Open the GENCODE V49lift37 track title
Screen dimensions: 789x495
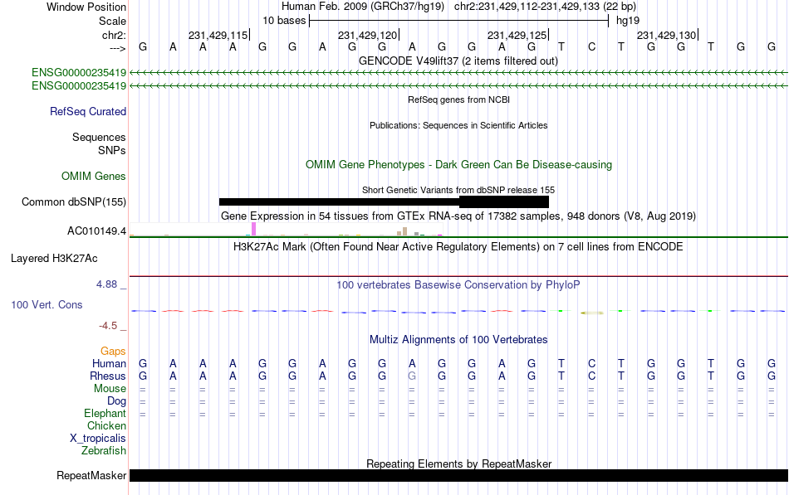(458, 61)
